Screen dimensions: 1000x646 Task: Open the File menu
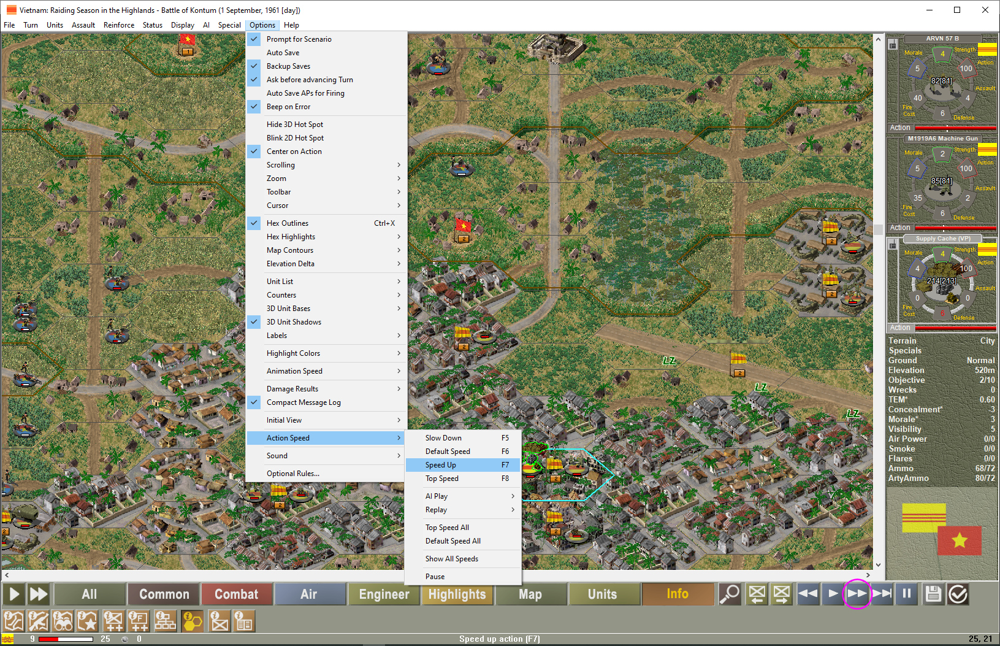tap(9, 25)
